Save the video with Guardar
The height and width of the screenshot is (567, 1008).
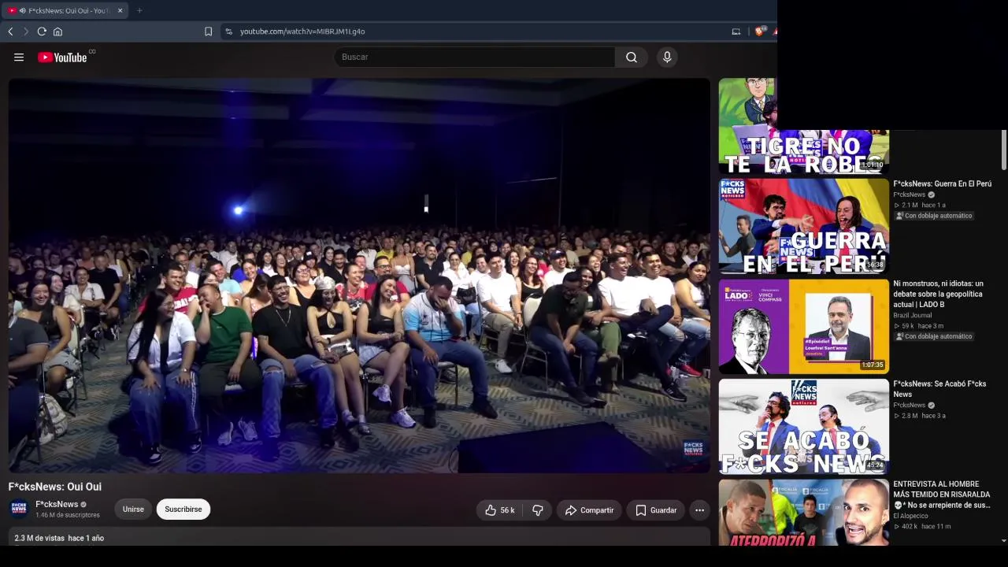tap(656, 510)
